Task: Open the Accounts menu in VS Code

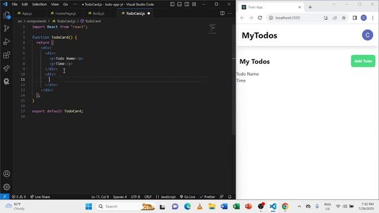Action: pos(7,173)
